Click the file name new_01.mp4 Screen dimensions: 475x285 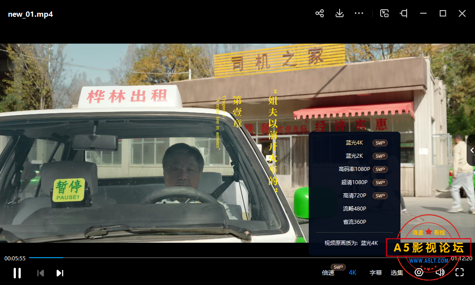tap(30, 14)
